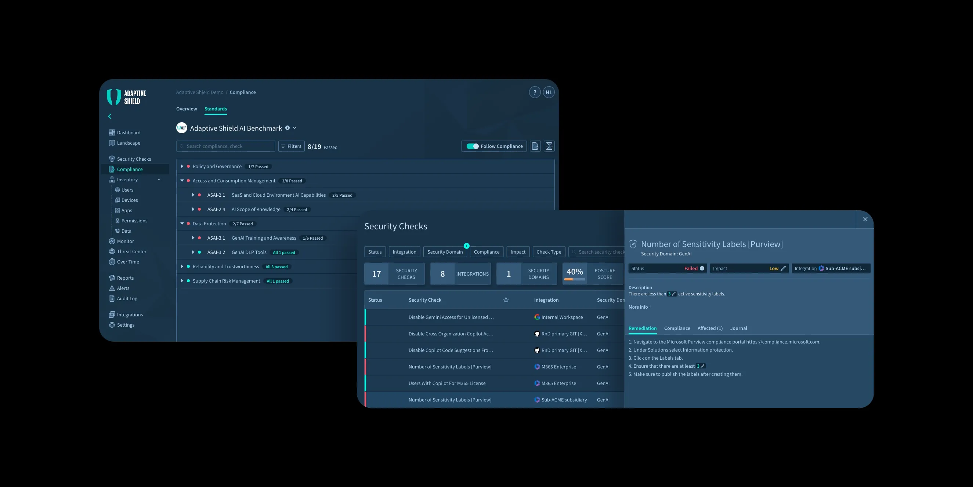The height and width of the screenshot is (487, 973).
Task: Expand Policy and Governance row
Action: [182, 166]
